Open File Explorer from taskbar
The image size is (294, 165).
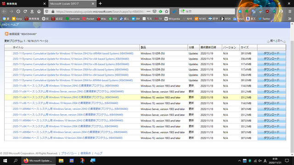click(61, 160)
